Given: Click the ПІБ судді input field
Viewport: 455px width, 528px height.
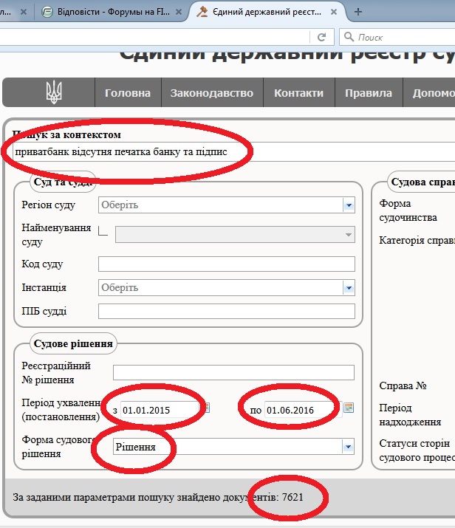Looking at the screenshot, I should [x=227, y=311].
